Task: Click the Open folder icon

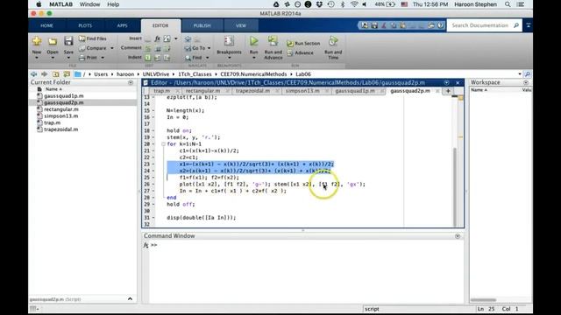Action: tap(53, 41)
